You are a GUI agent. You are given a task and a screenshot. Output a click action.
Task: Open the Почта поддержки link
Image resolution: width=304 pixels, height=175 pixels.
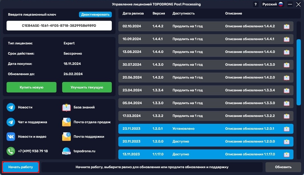pos(89,137)
